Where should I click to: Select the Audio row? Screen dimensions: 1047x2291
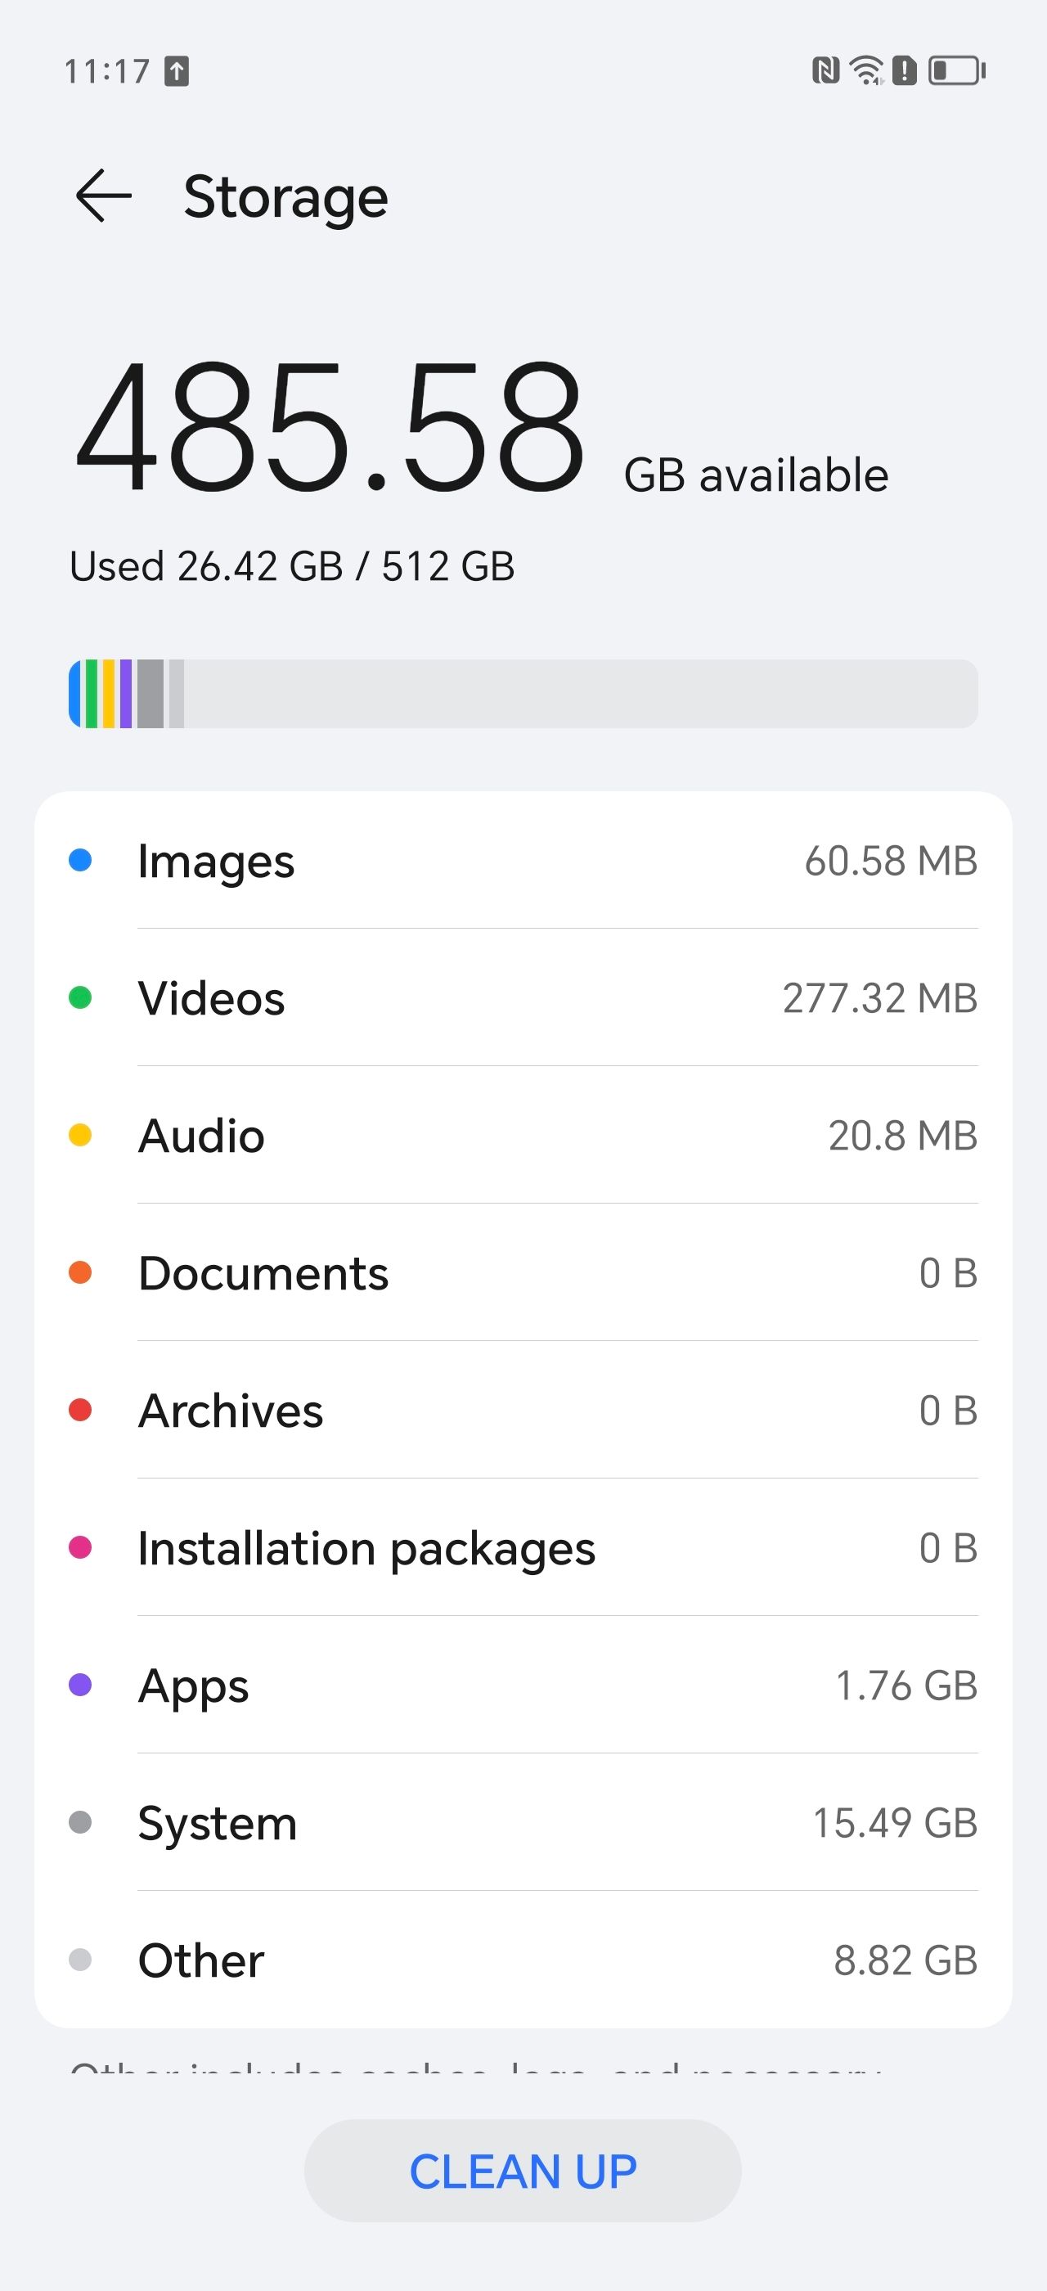[x=523, y=1136]
